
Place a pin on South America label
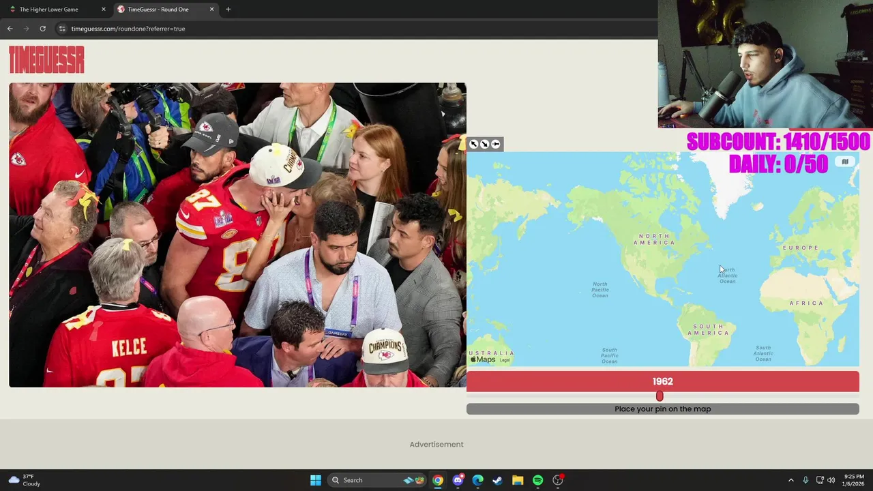pos(708,329)
